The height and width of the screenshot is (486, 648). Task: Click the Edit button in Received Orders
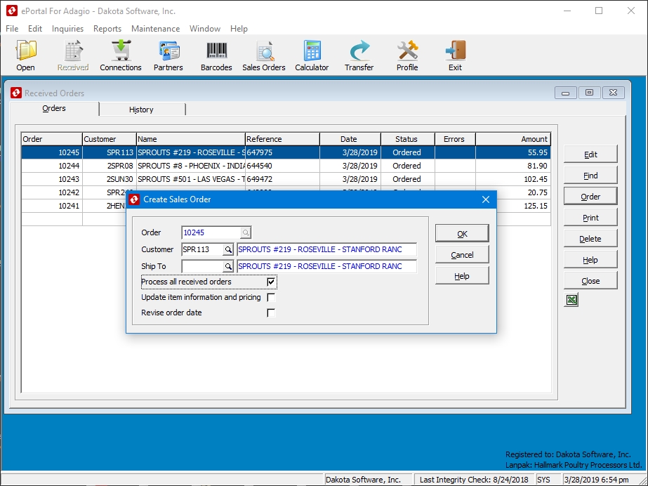[x=590, y=155]
